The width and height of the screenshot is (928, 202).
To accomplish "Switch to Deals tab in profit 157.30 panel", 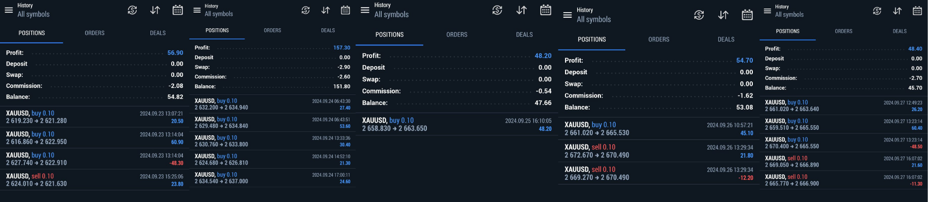I will [328, 31].
